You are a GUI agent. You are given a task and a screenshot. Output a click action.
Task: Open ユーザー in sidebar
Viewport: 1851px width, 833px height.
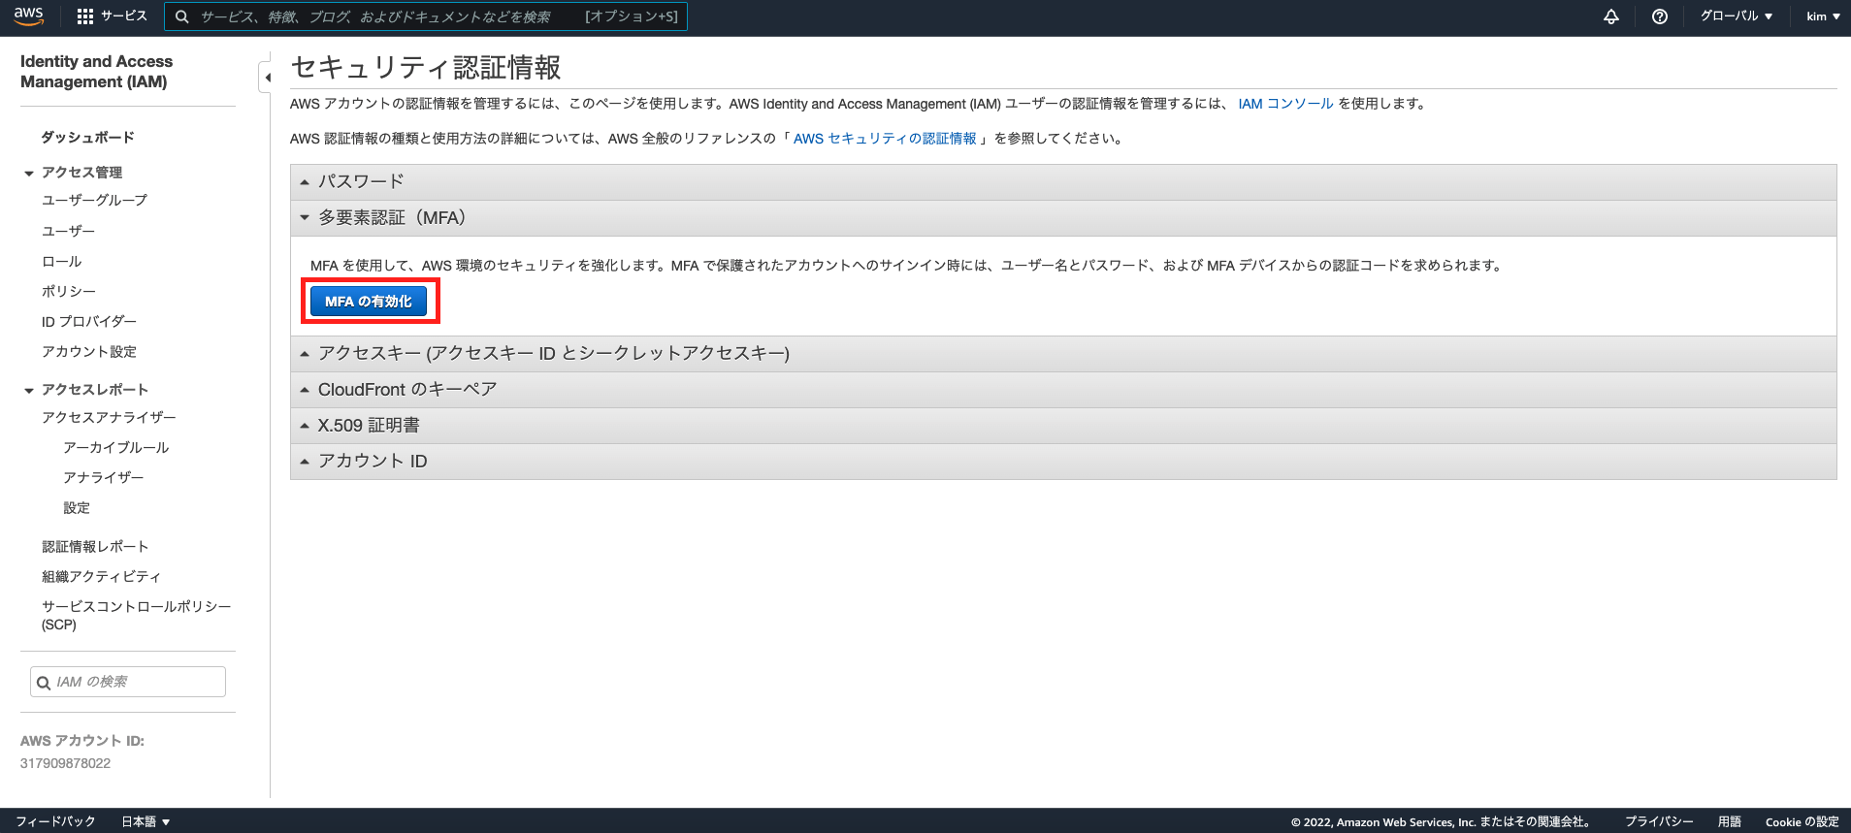pos(68,231)
